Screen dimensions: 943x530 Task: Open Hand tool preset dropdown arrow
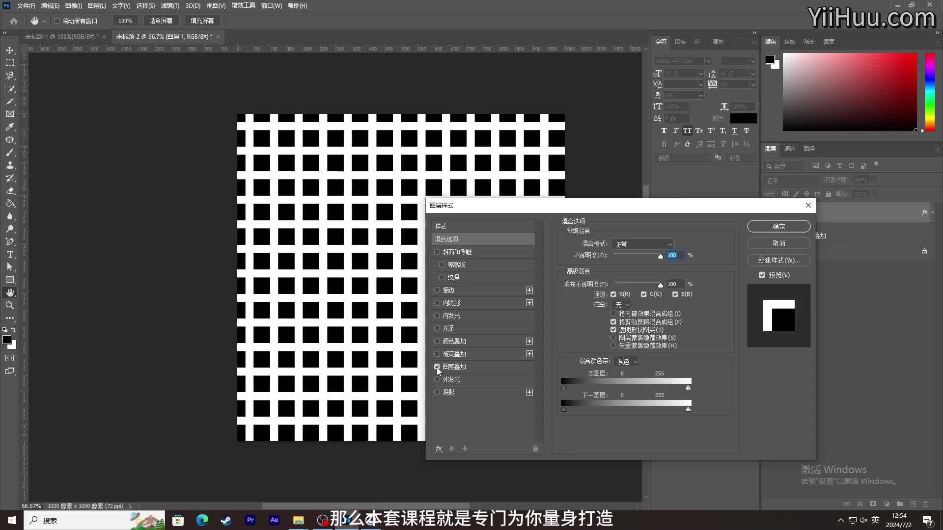pyautogui.click(x=44, y=21)
